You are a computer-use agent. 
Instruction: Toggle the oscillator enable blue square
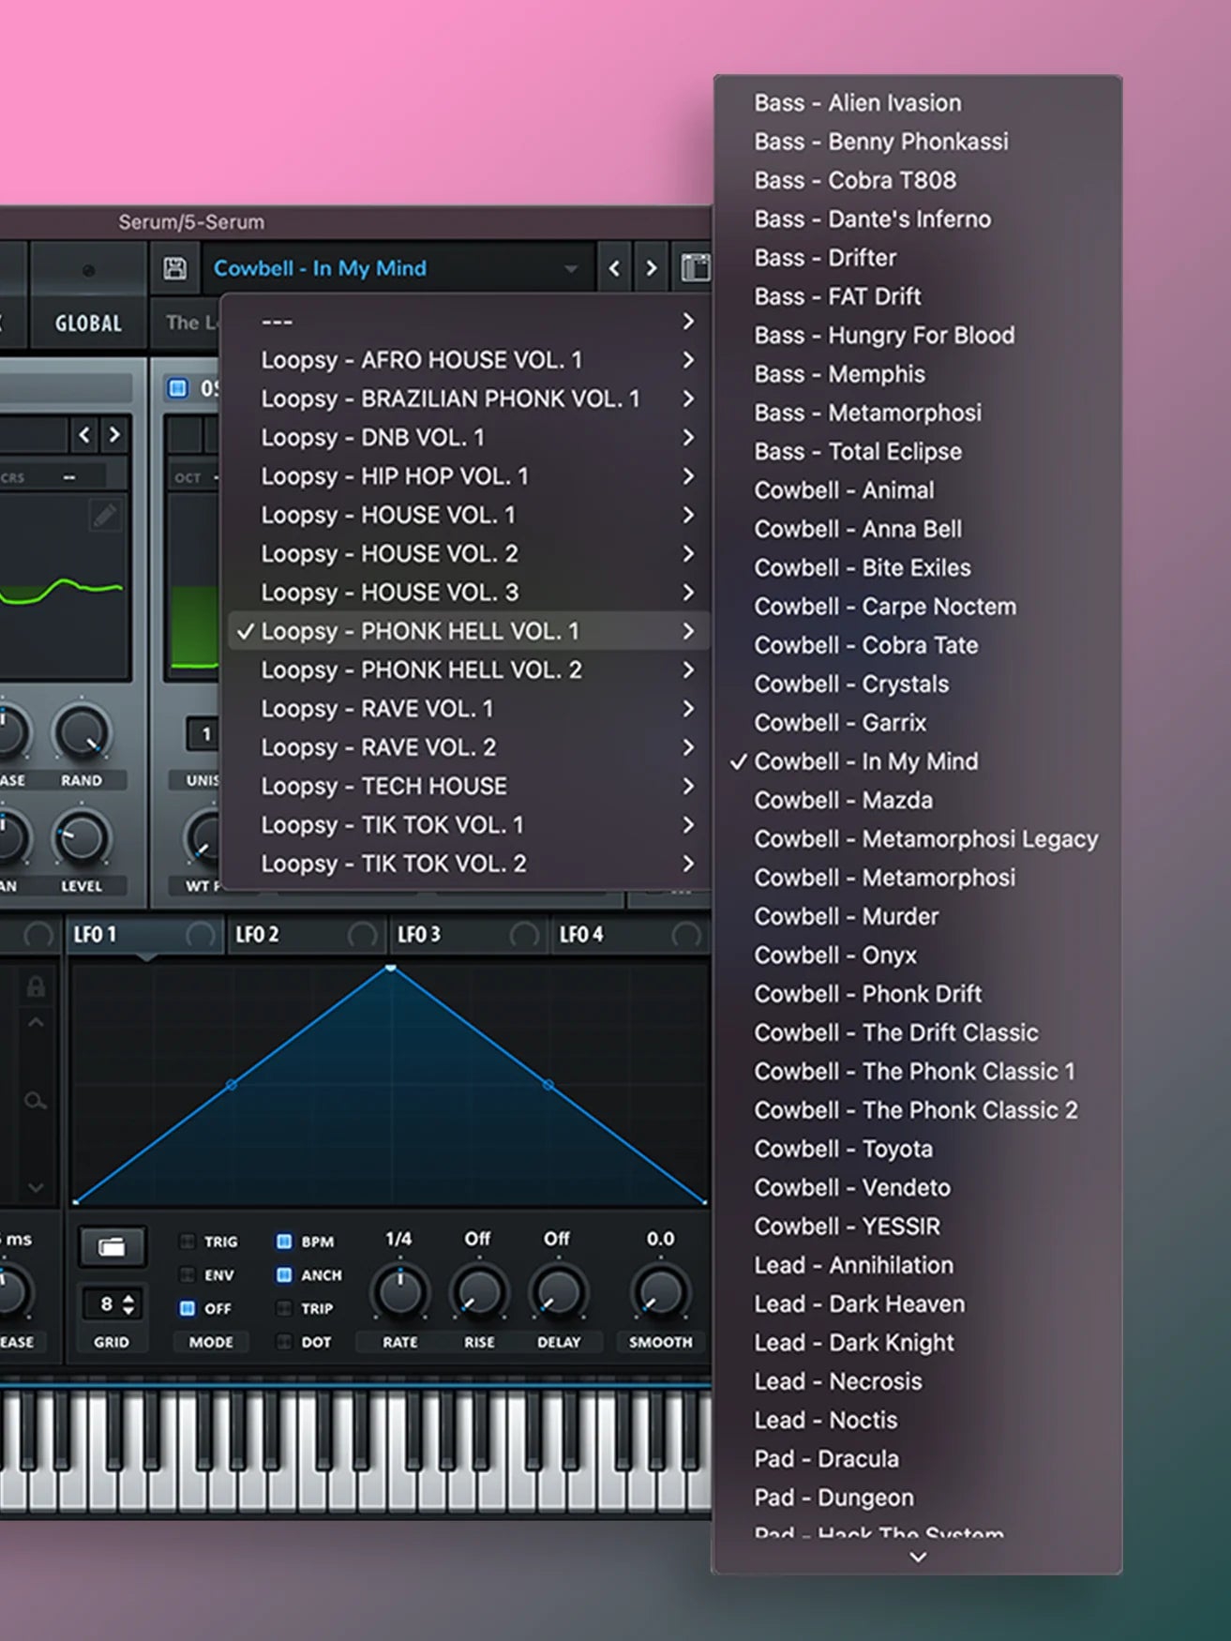(x=177, y=388)
